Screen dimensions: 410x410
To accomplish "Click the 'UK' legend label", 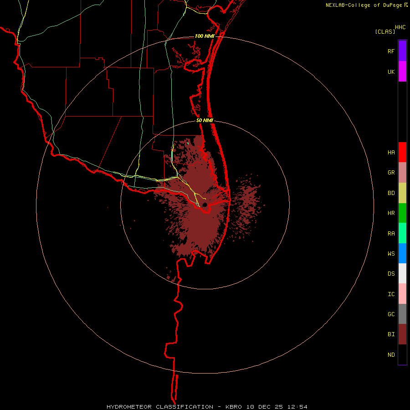I will pos(391,72).
